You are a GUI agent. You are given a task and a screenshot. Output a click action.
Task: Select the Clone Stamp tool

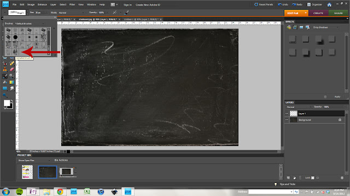(x=5, y=70)
